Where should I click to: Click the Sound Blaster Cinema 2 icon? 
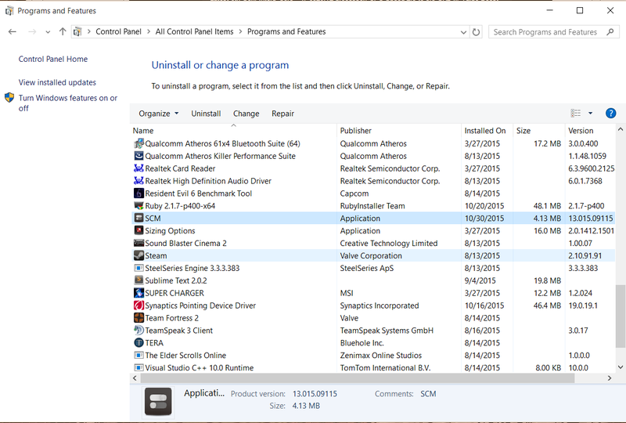(139, 243)
